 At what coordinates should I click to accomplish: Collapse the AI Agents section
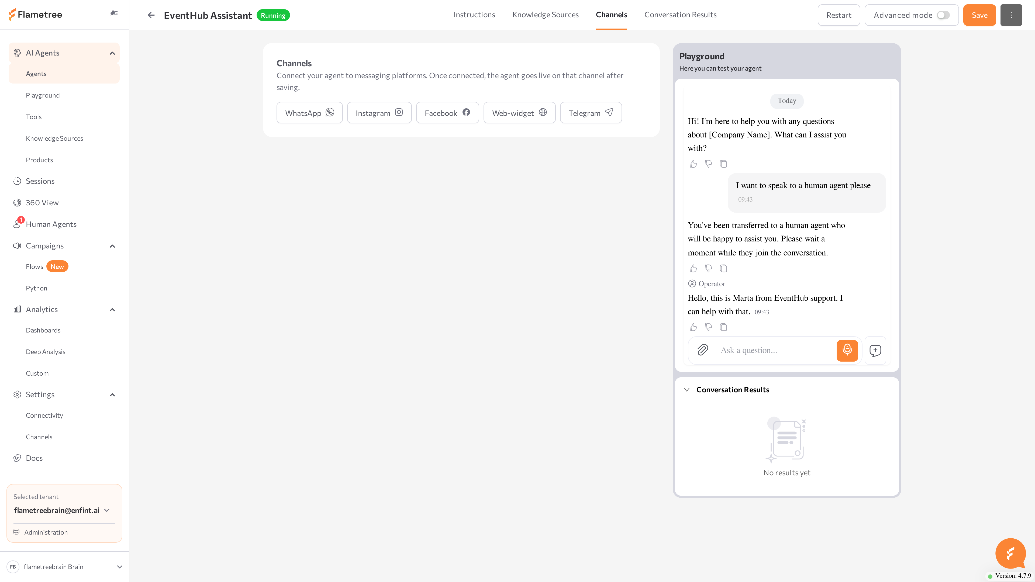[x=112, y=53]
